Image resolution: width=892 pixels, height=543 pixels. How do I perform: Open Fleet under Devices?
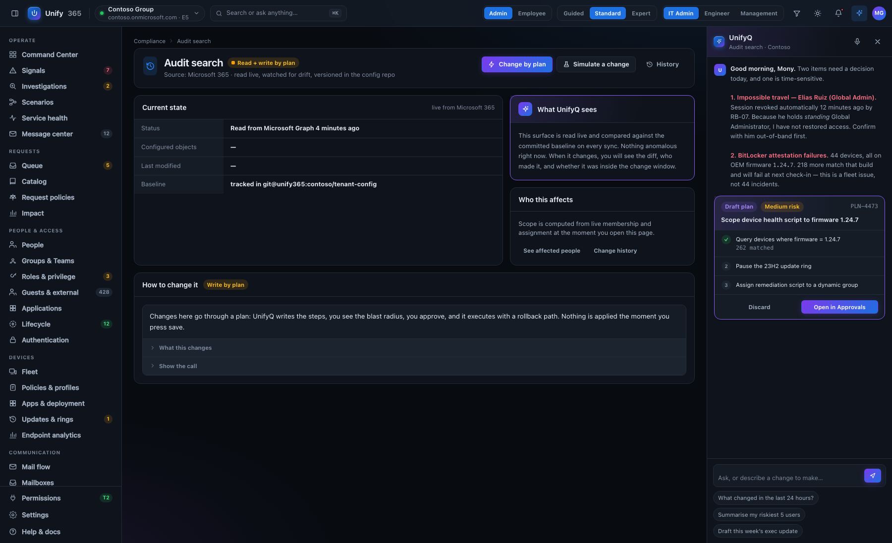pyautogui.click(x=60, y=372)
